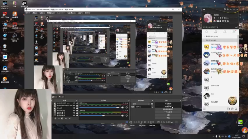Open YY main menu hamburger icon
Image resolution: width=248 pixels, height=139 pixels.
pyautogui.click(x=204, y=109)
